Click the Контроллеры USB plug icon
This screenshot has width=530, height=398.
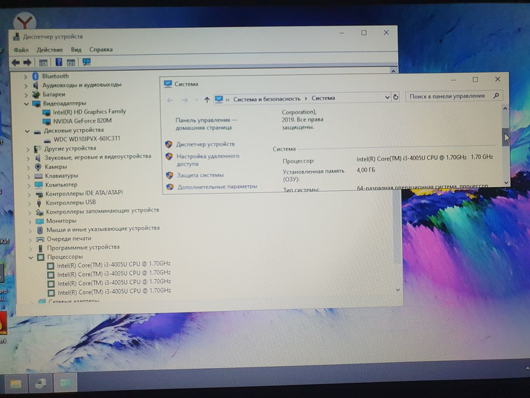click(39, 203)
